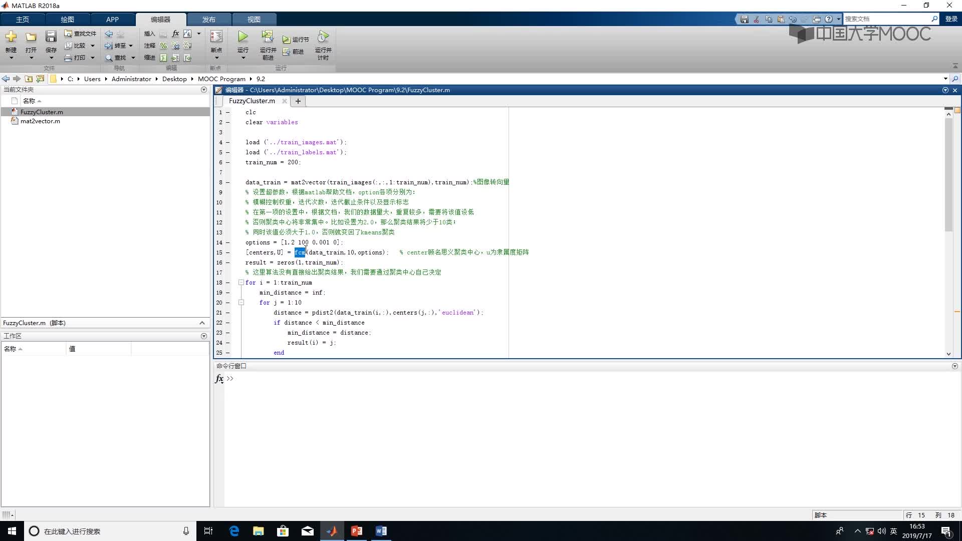This screenshot has width=962, height=541.
Task: Collapse the for loop at line 18
Action: (x=241, y=283)
